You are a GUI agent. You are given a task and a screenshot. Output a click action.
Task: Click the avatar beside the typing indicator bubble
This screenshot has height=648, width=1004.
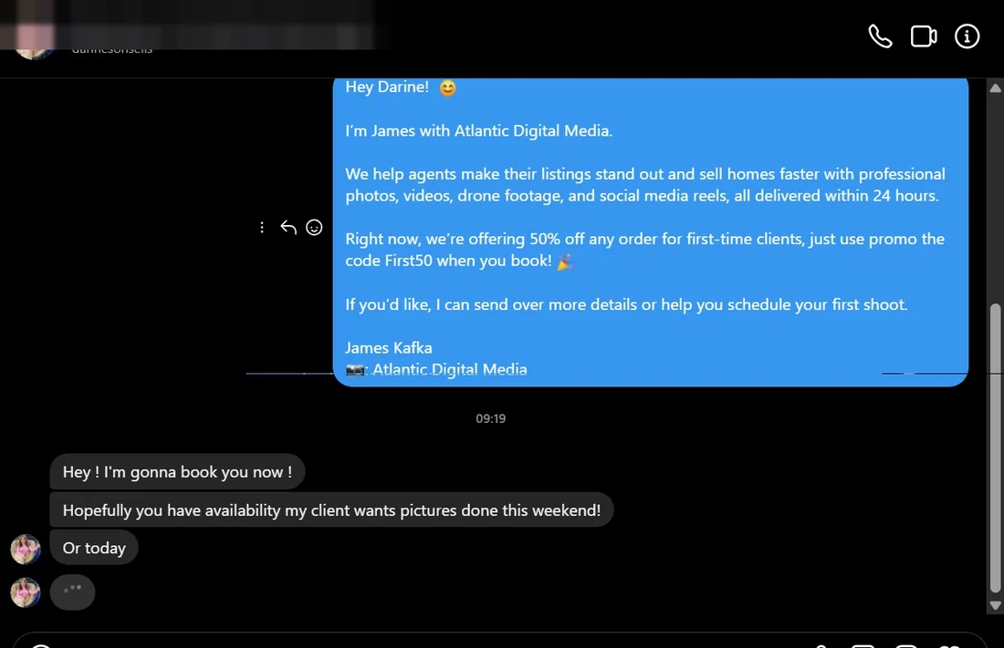[26, 592]
